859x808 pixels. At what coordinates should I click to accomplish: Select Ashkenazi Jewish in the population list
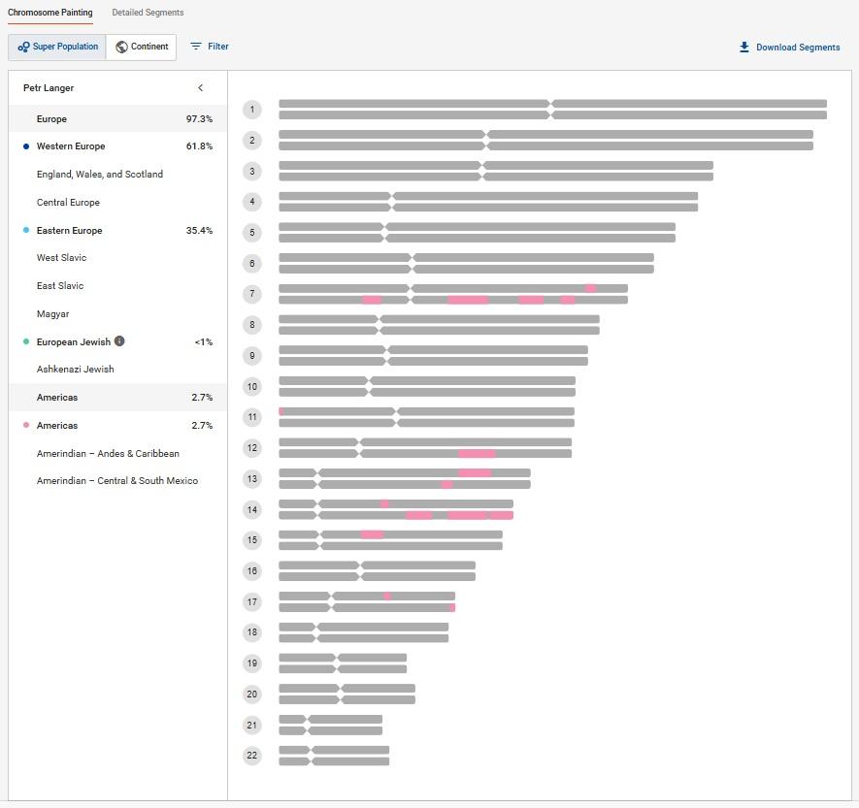pos(76,370)
